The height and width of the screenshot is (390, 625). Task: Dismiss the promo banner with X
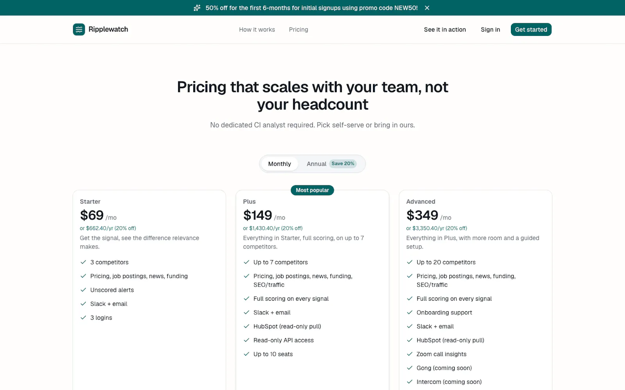pyautogui.click(x=427, y=8)
